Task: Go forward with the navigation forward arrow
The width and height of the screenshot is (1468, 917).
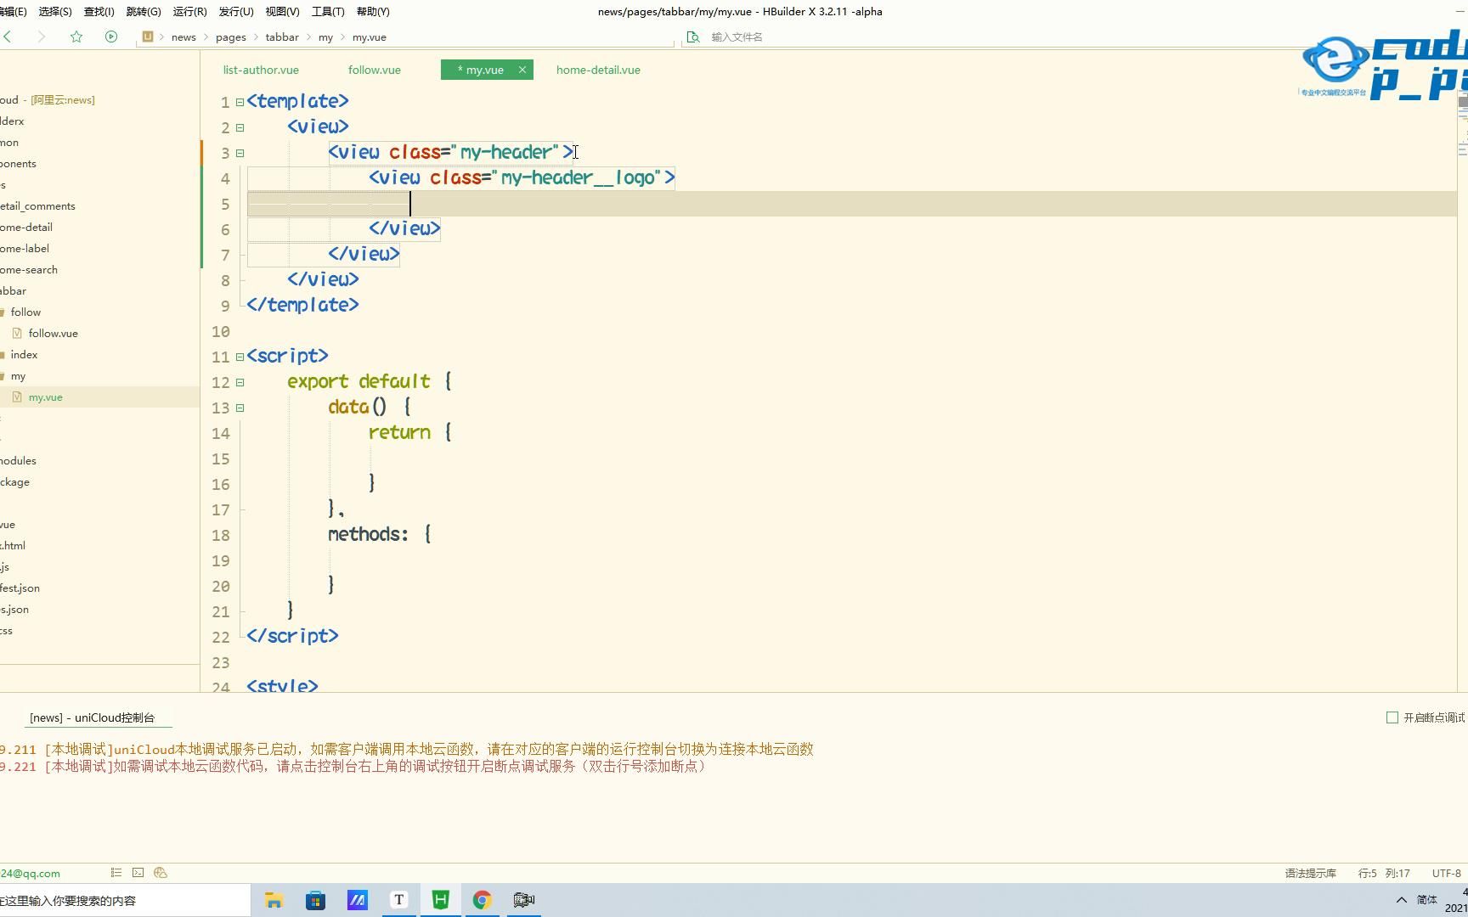Action: (42, 37)
